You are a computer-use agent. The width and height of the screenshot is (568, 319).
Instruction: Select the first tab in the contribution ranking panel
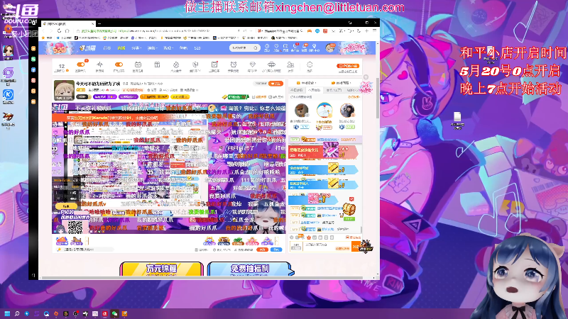pyautogui.click(x=297, y=90)
